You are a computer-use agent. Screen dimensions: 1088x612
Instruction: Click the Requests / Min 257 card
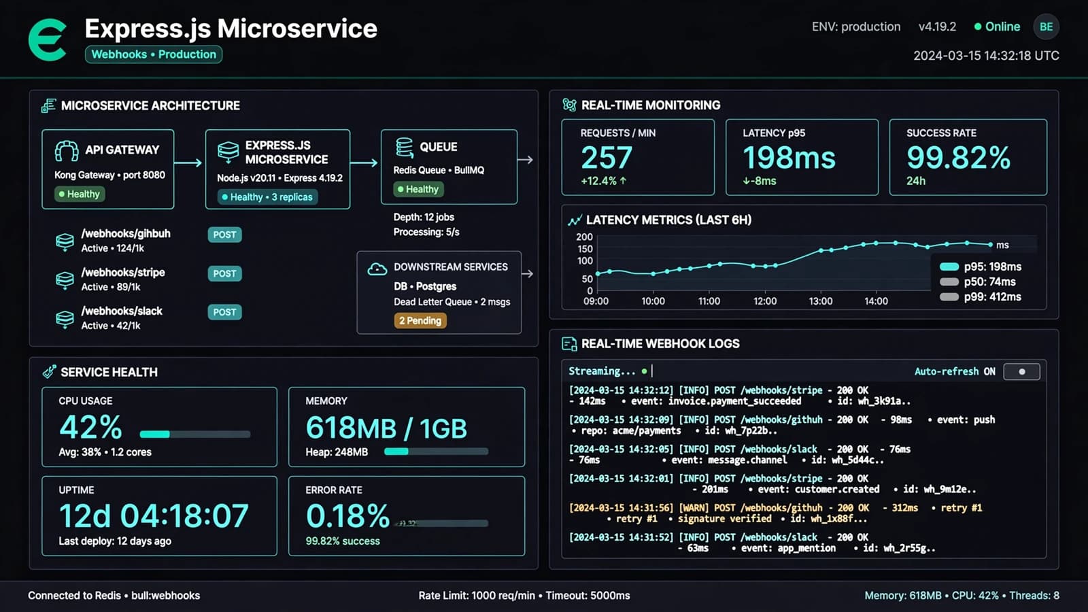tap(638, 157)
